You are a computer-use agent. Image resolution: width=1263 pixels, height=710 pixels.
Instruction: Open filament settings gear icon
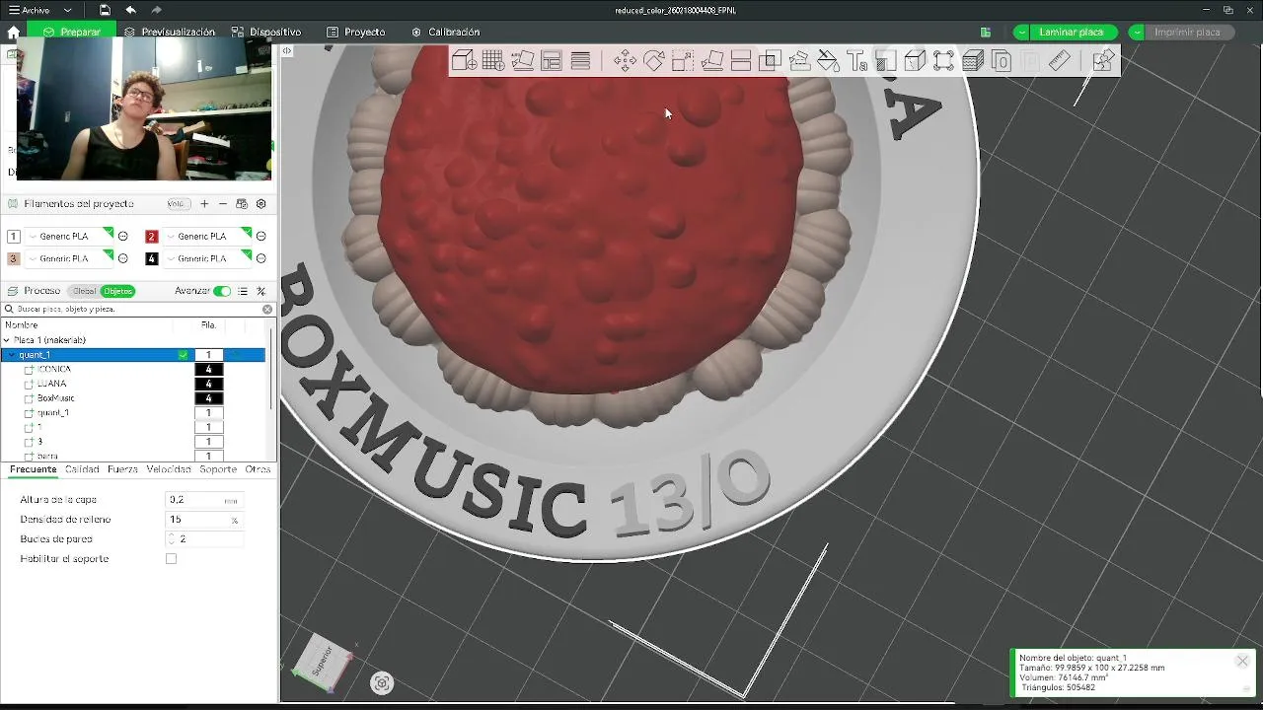261,204
